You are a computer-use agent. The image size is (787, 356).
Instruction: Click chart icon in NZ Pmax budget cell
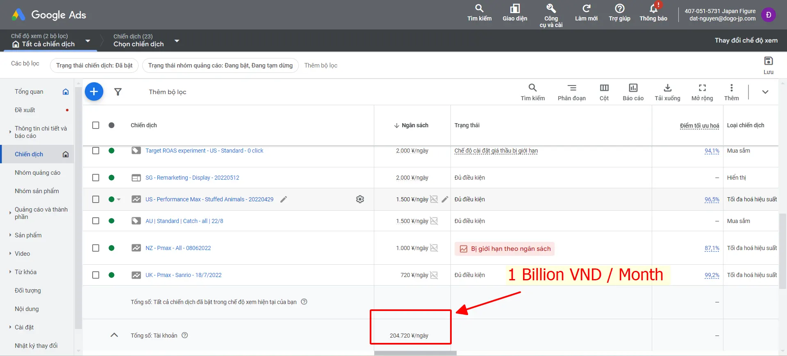pos(434,248)
